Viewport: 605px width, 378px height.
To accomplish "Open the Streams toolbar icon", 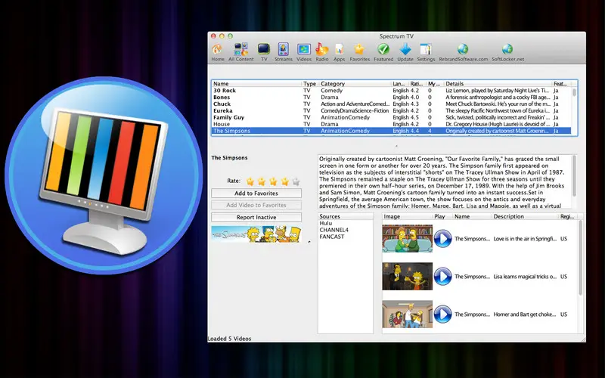I will coord(283,50).
